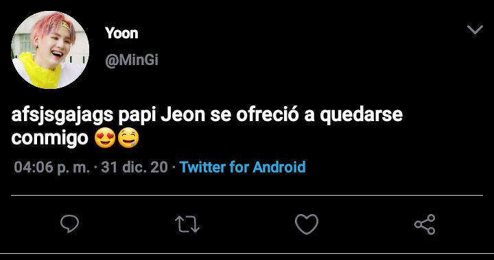Open the @MinGi handle
This screenshot has height=260, width=494.
coord(131,60)
